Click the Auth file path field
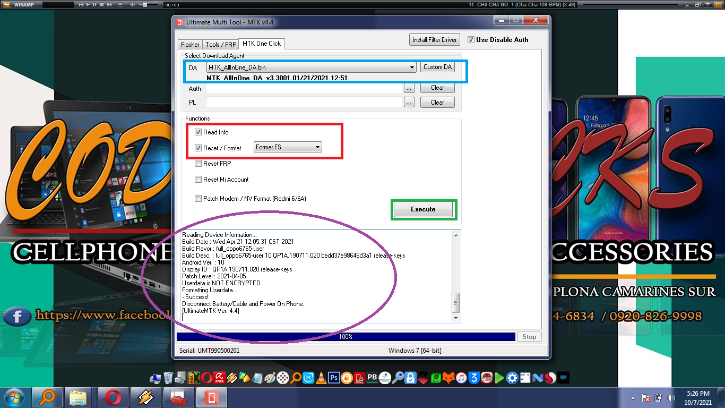Image resolution: width=725 pixels, height=408 pixels. pos(304,88)
